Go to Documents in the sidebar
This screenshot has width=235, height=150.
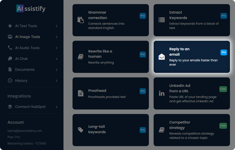click(x=25, y=70)
